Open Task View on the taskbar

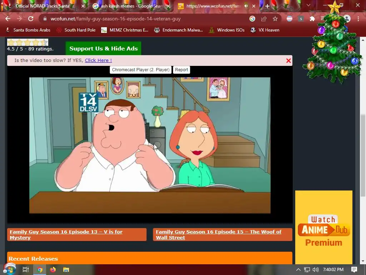(26, 270)
